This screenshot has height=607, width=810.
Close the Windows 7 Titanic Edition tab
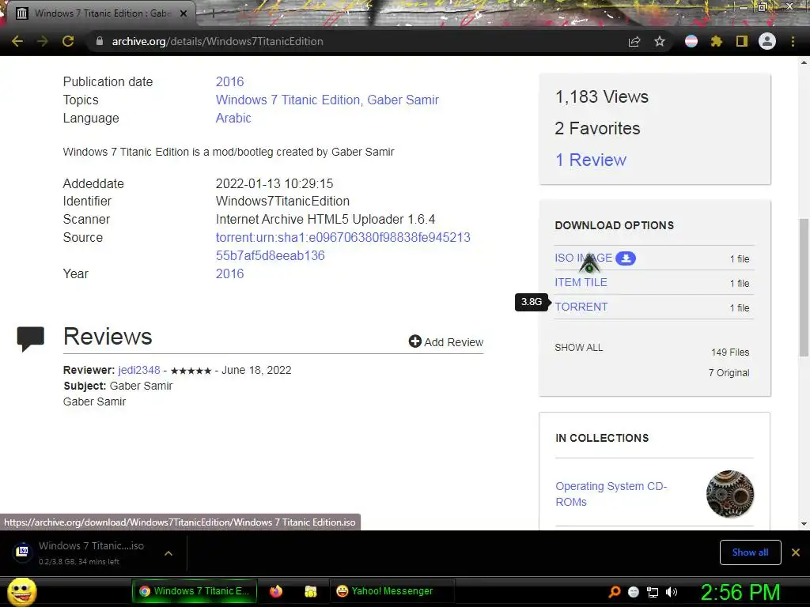(x=184, y=13)
